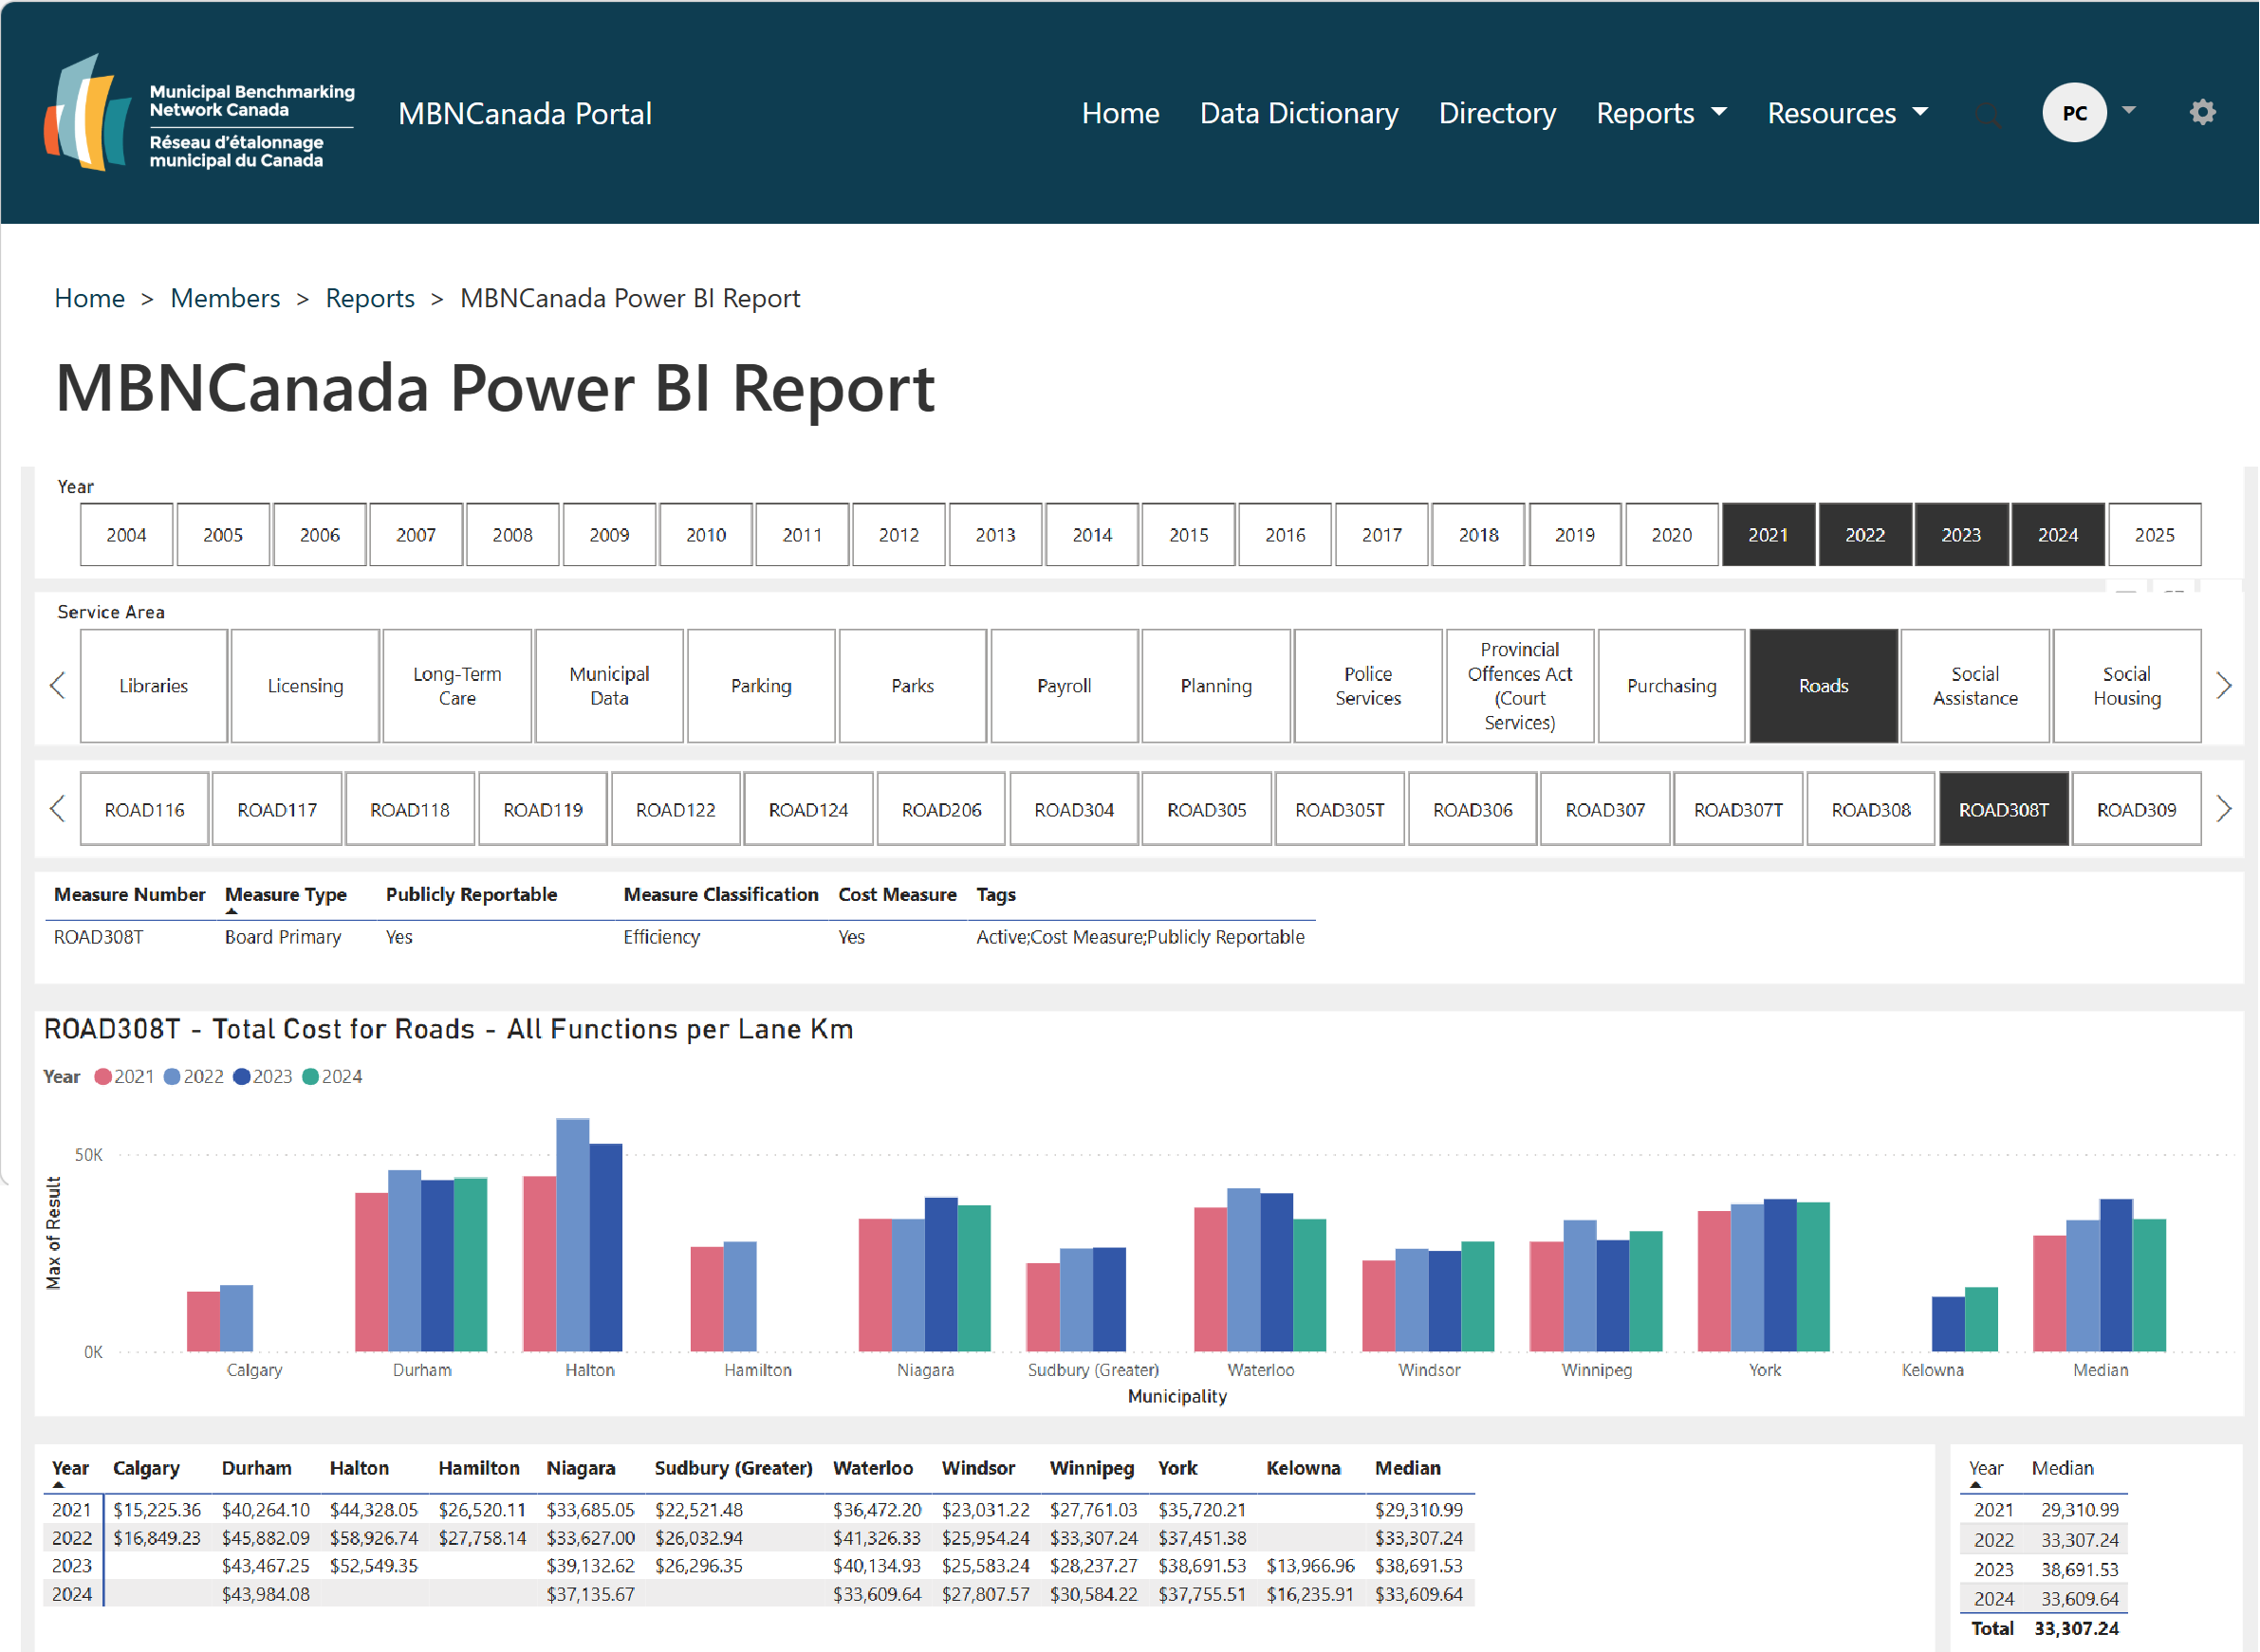
Task: Go to Home in top navigation
Action: click(x=1121, y=113)
